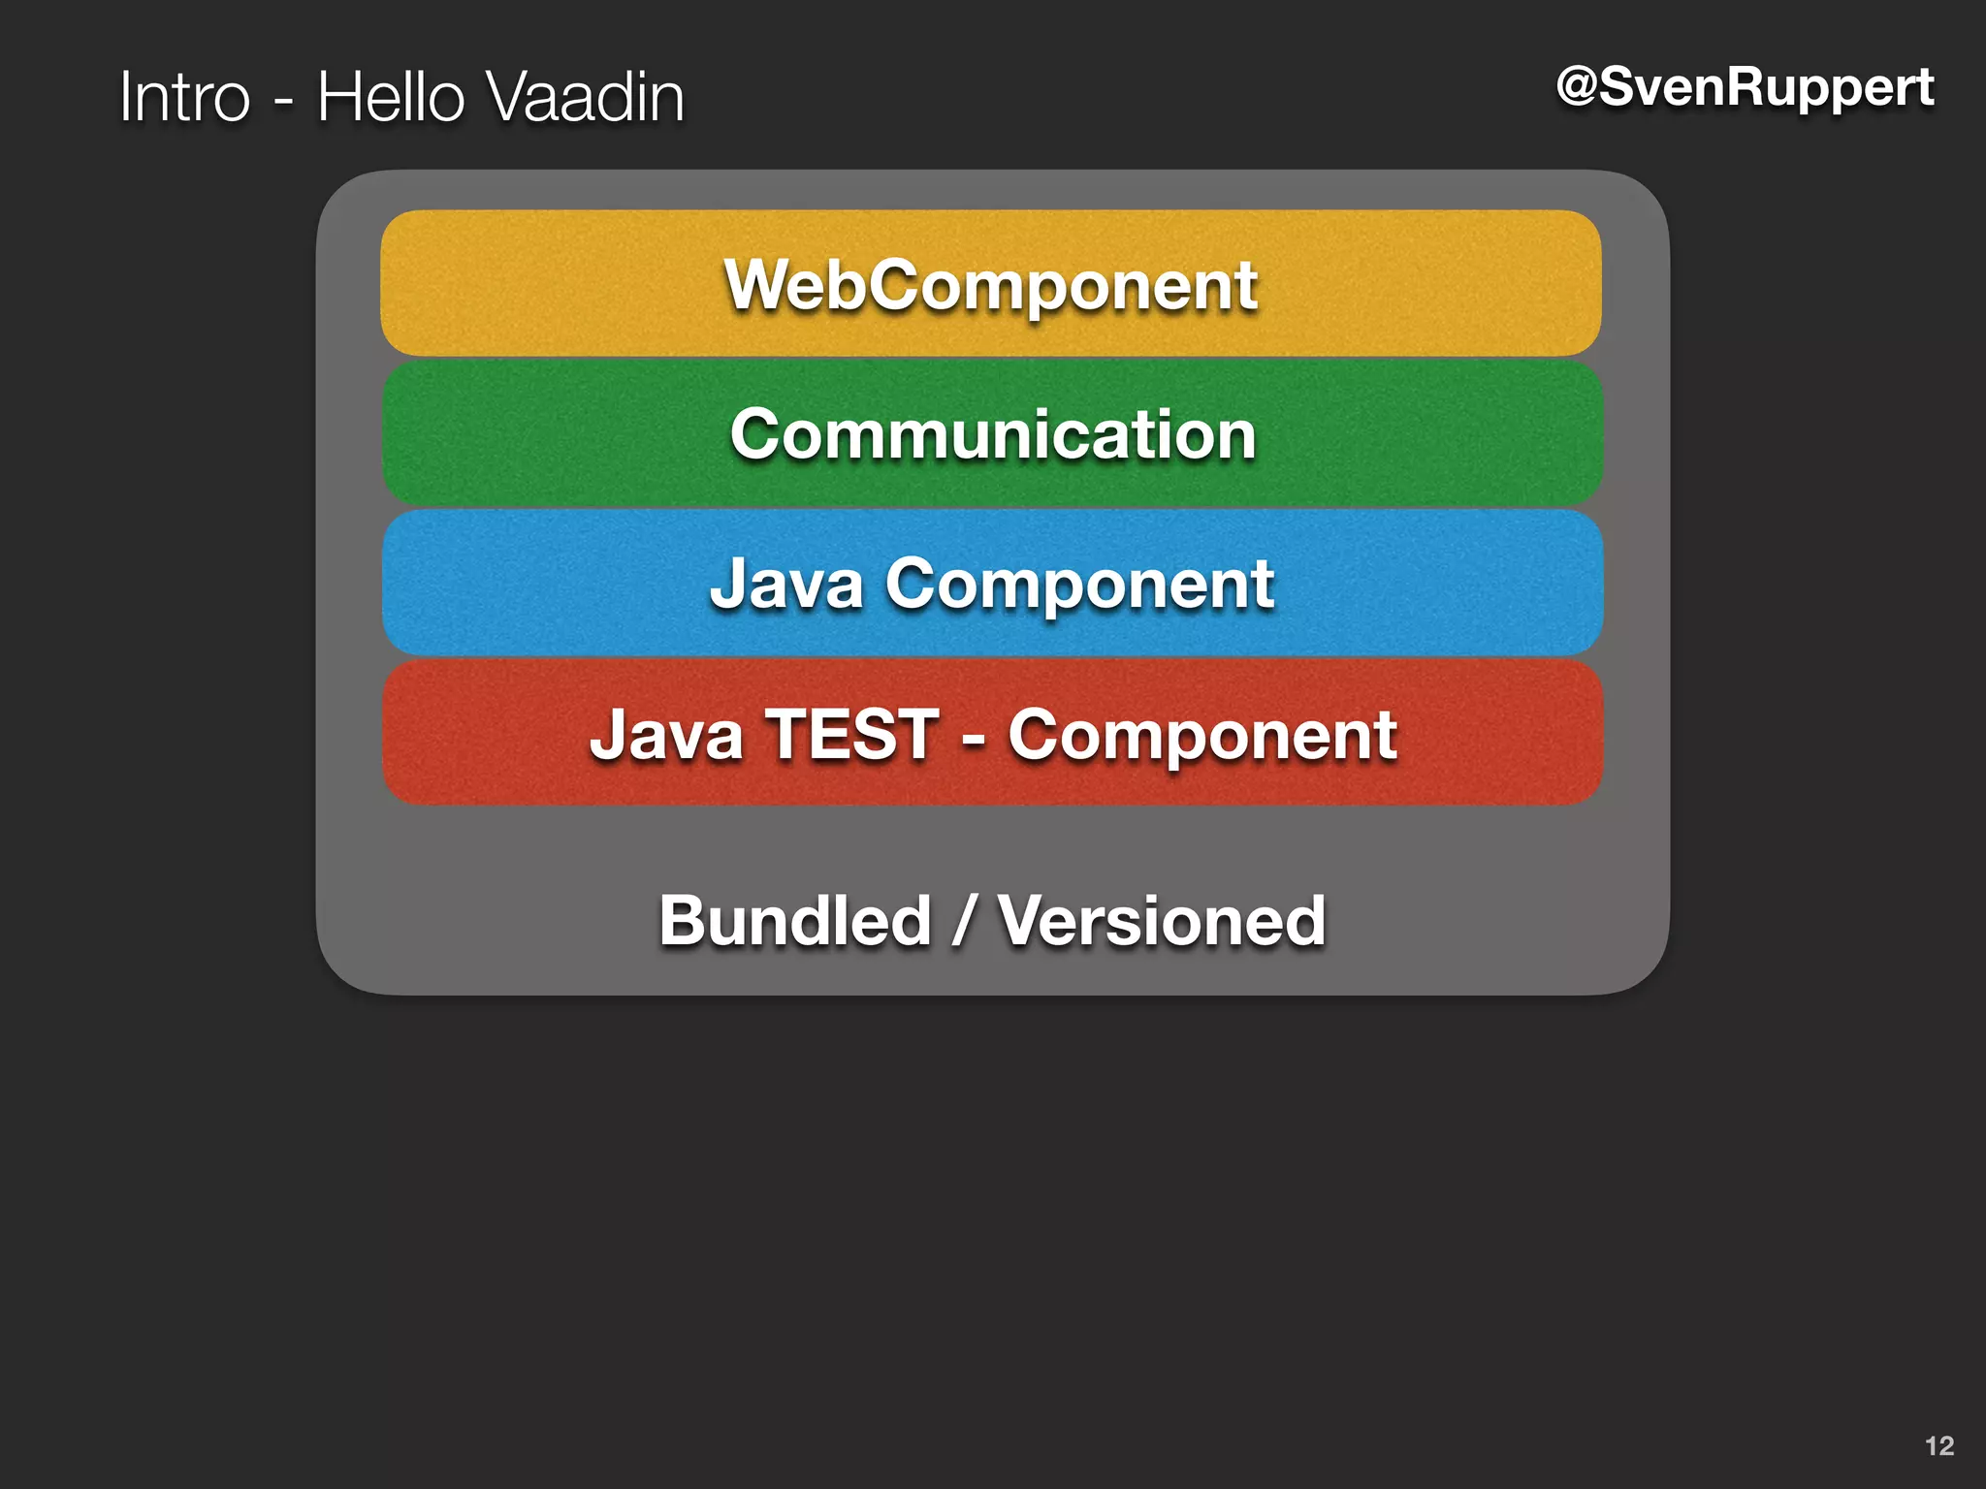Click "Java" in the blue block

click(786, 584)
